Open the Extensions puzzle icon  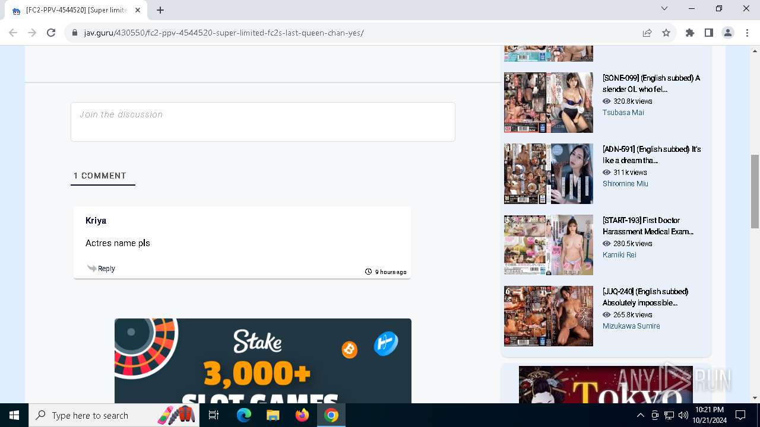coord(690,33)
